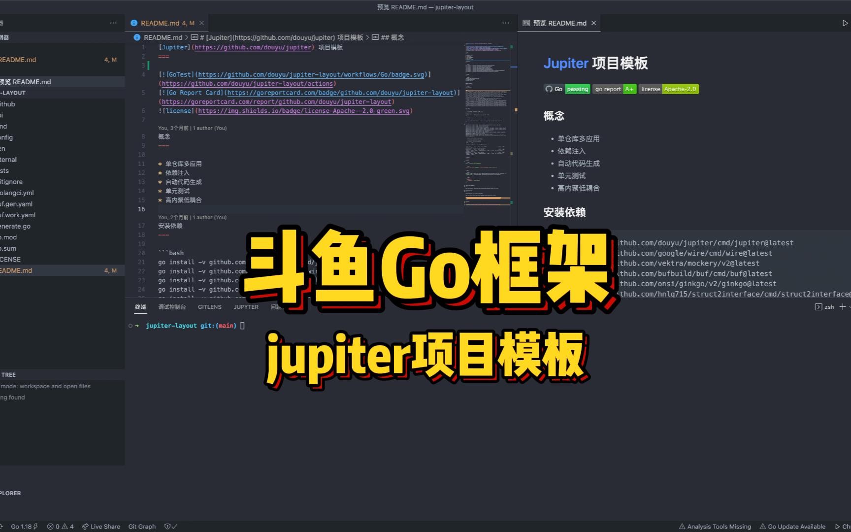Screen dimensions: 851x532
Task: Open golangci.yml file in explorer
Action: pos(62,193)
